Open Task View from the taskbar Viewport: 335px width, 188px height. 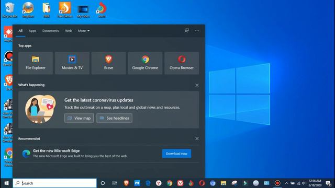(x=115, y=183)
